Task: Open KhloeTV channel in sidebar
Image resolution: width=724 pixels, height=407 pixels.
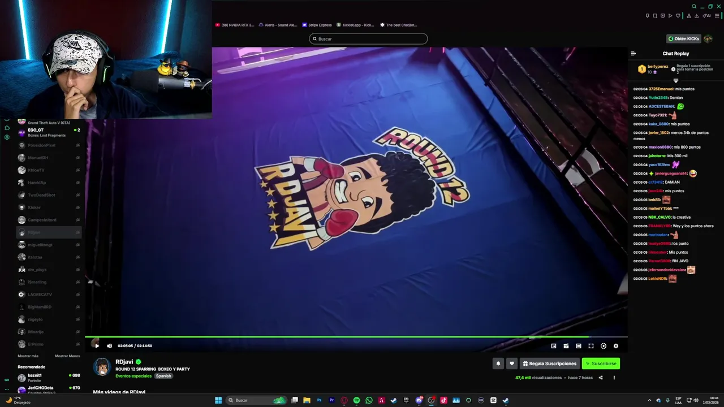Action: (49, 170)
